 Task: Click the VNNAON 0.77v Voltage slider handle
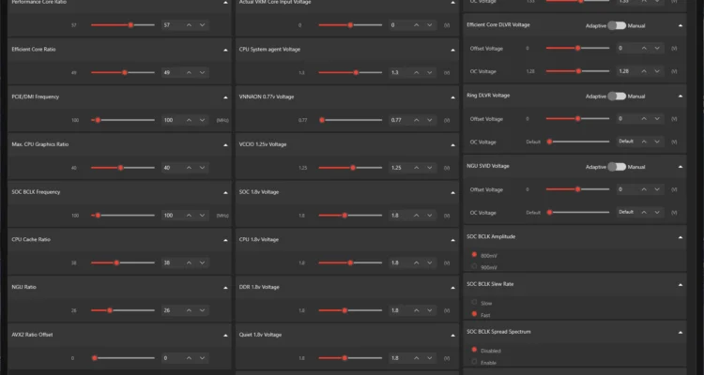pyautogui.click(x=322, y=120)
